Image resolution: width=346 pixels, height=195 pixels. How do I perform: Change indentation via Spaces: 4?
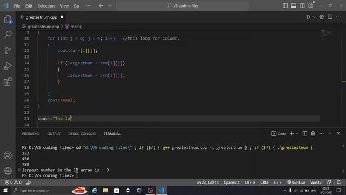point(232,183)
